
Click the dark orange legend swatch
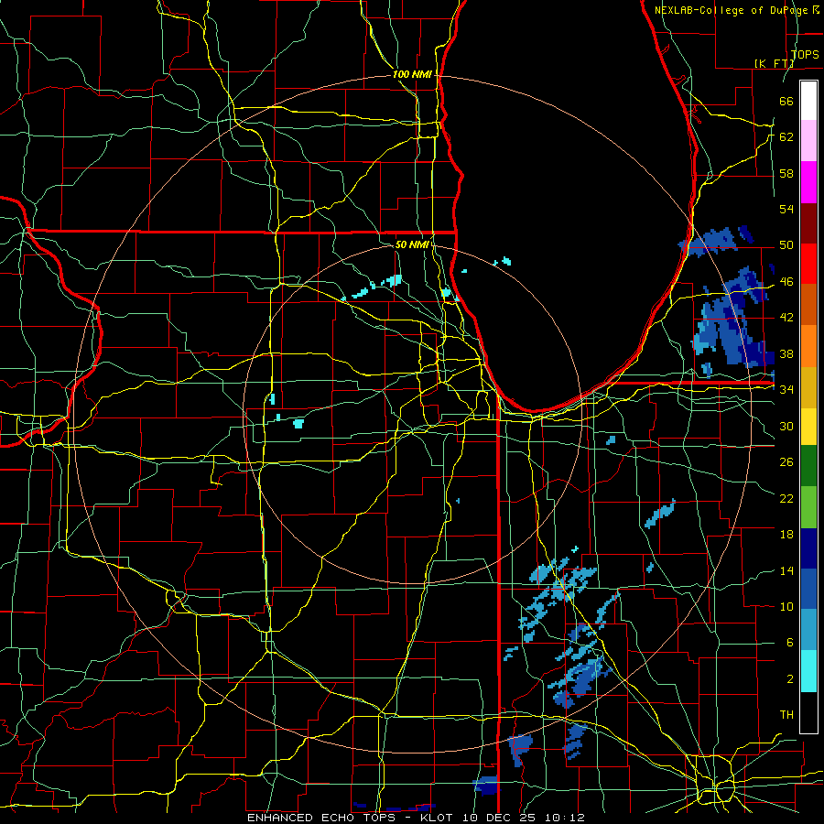click(x=808, y=304)
